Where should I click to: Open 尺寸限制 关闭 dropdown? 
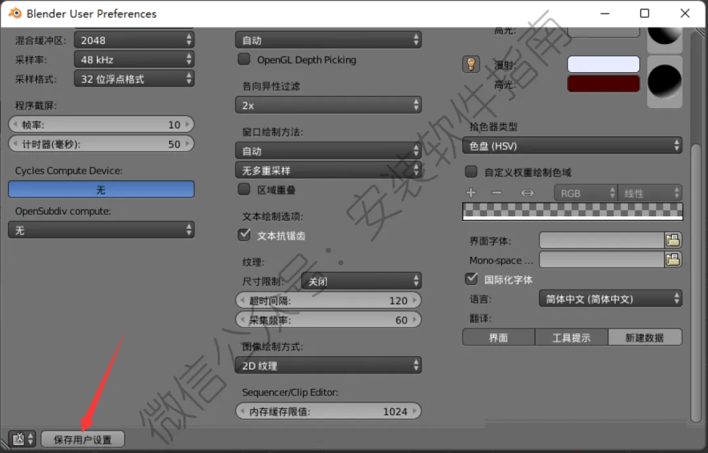pos(361,281)
